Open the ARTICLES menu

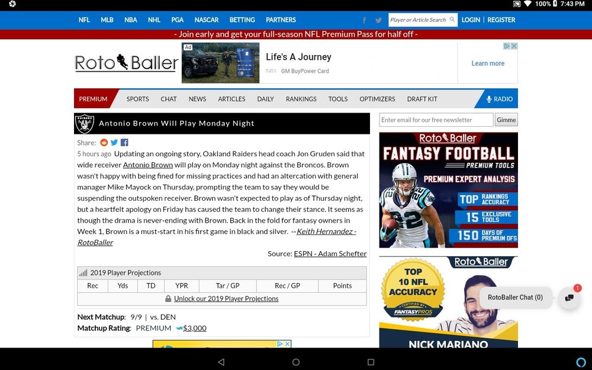point(231,99)
